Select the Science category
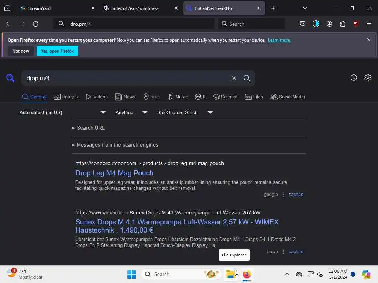This screenshot has width=378, height=283. [x=225, y=97]
